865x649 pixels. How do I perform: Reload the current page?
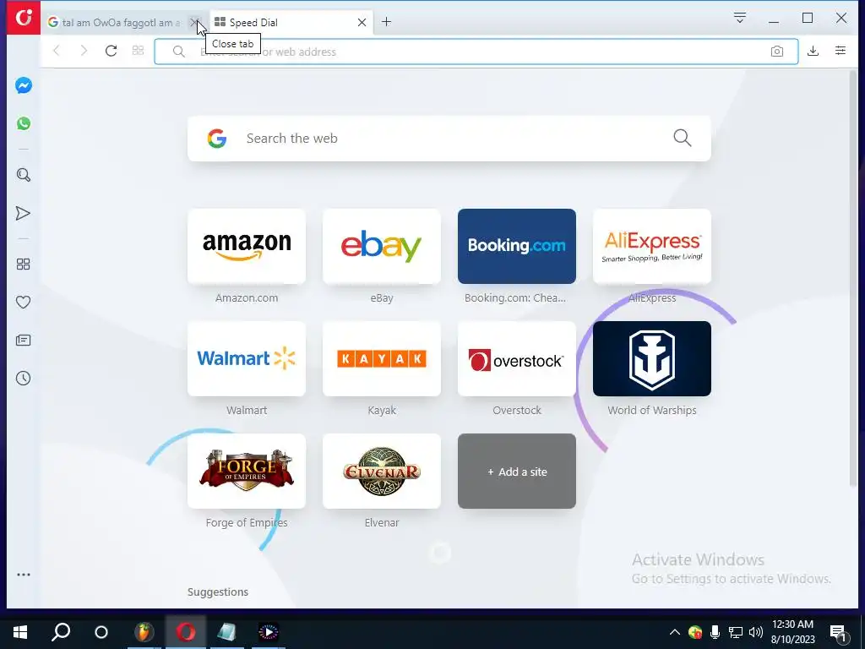pyautogui.click(x=111, y=52)
